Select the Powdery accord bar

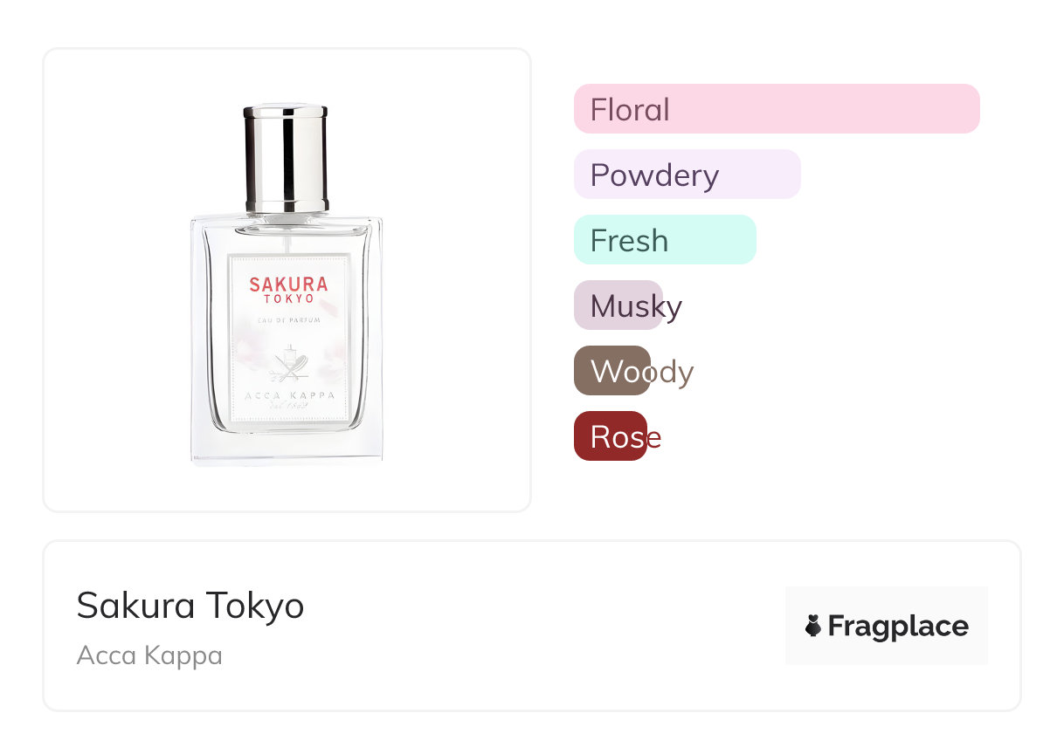pyautogui.click(x=687, y=175)
